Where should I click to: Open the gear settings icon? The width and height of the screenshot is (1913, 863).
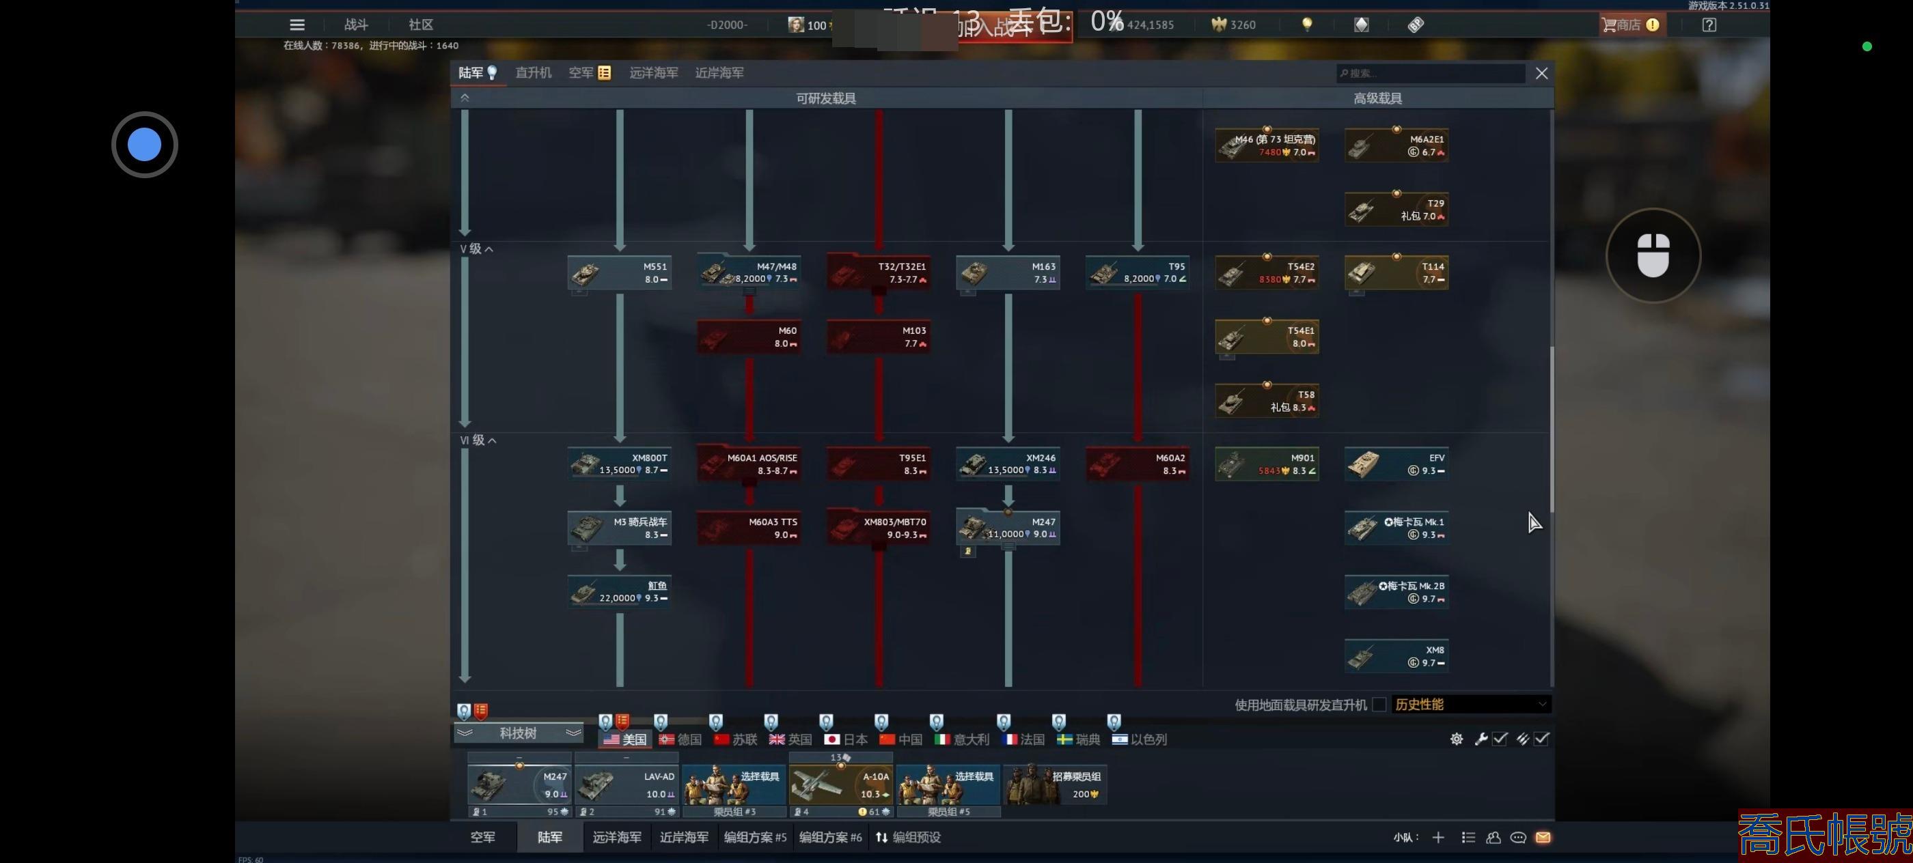coord(1457,739)
